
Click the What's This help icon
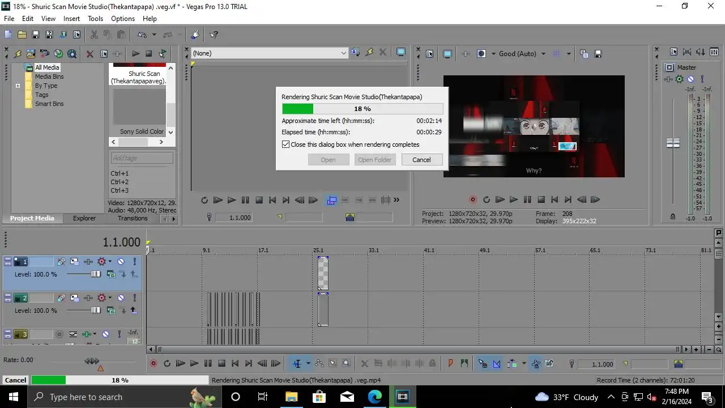click(214, 35)
